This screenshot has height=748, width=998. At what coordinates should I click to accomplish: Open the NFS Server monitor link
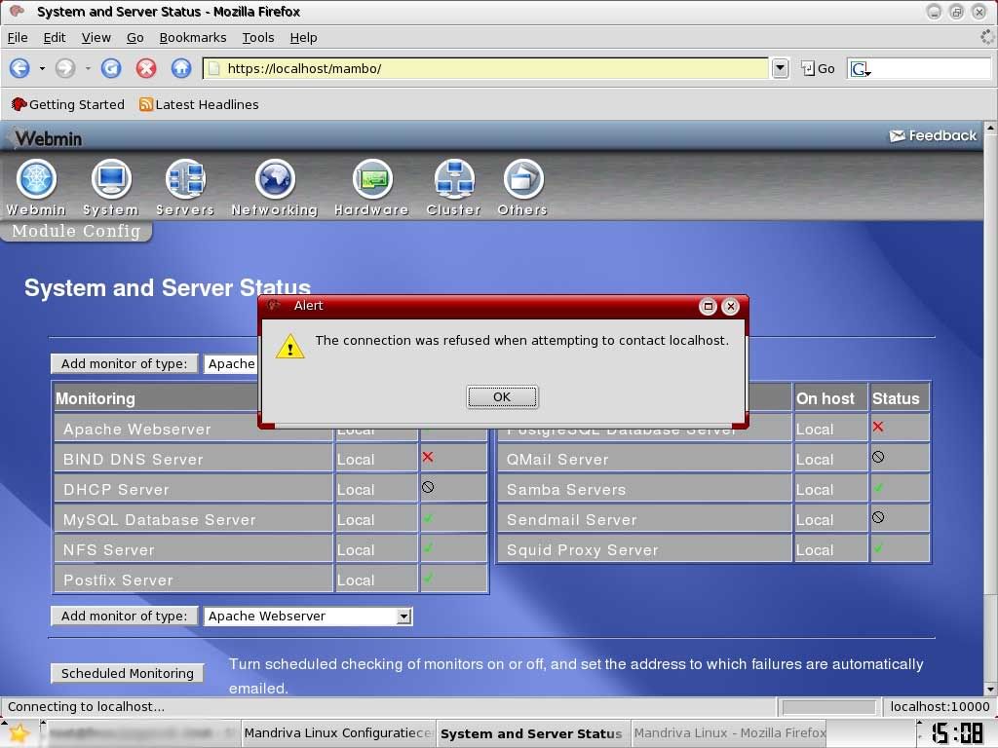coord(109,550)
